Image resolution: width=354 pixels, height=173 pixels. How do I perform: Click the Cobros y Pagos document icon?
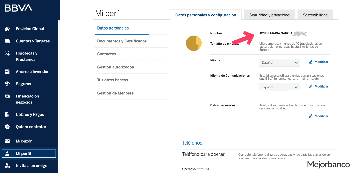tap(7, 114)
